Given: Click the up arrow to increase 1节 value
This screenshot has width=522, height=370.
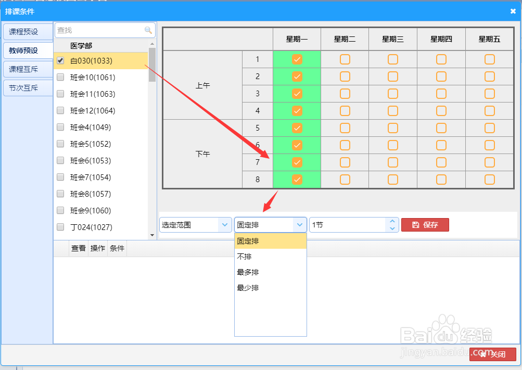Looking at the screenshot, I should (392, 221).
